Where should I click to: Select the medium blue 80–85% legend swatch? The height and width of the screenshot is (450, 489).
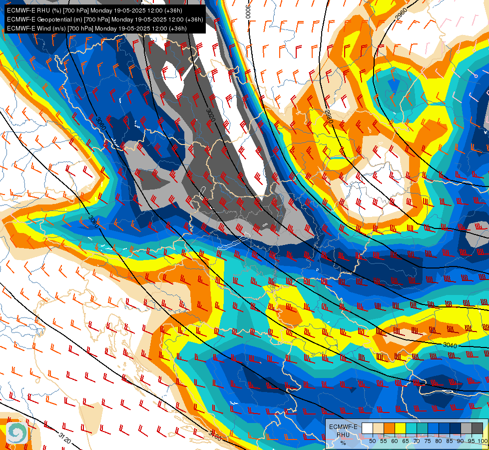(x=445, y=428)
